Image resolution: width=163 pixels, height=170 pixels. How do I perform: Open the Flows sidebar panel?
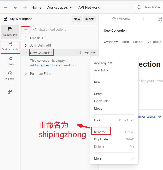10,61
